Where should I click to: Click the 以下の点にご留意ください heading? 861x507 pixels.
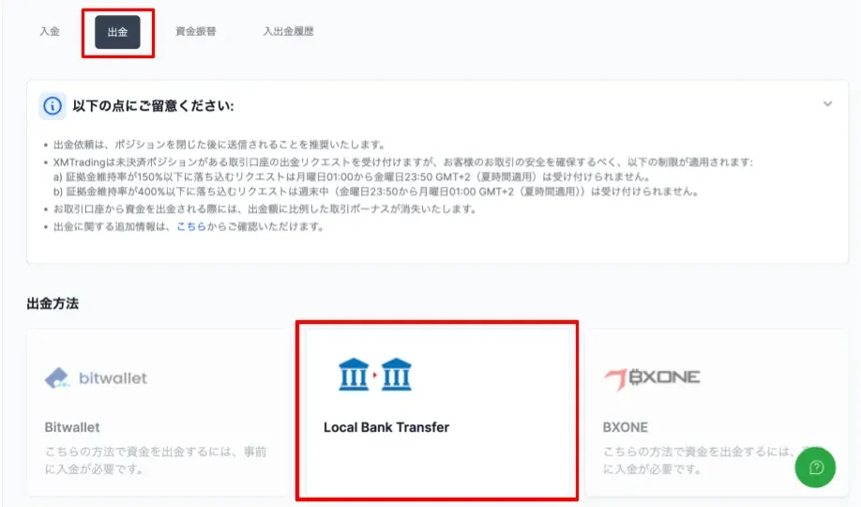click(x=153, y=105)
